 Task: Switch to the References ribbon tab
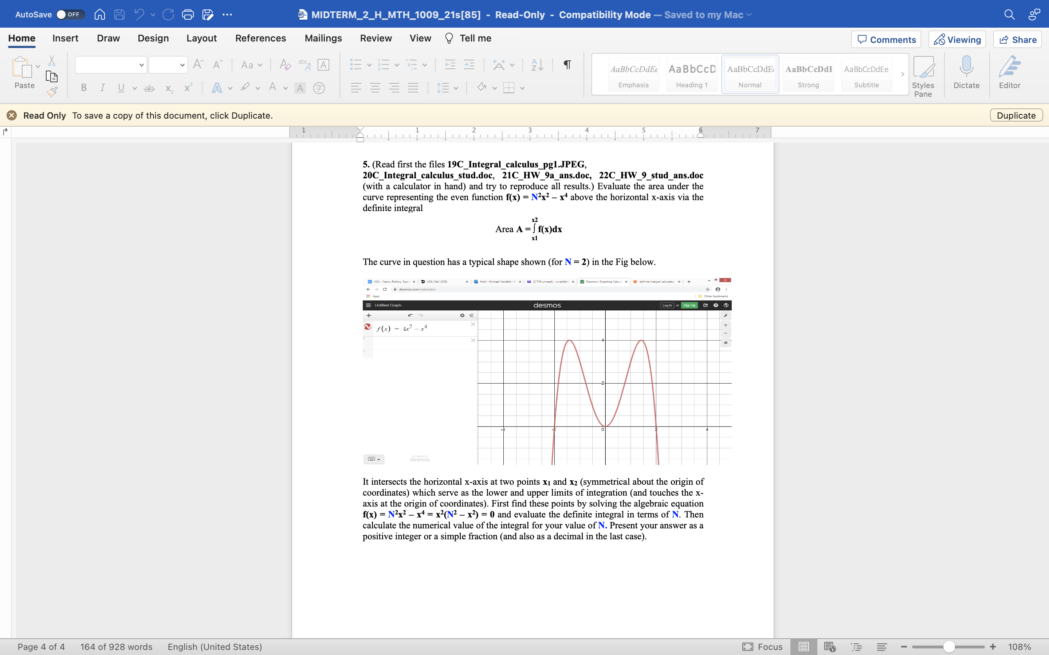pyautogui.click(x=260, y=38)
